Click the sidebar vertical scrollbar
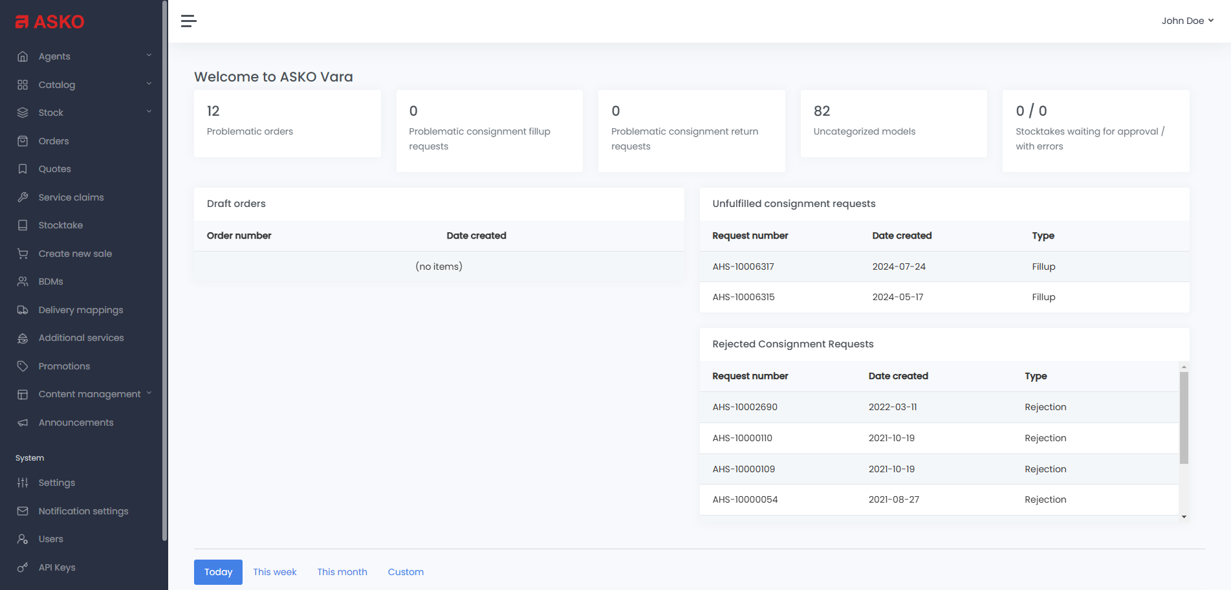Viewport: 1231px width, 590px height. [164, 270]
